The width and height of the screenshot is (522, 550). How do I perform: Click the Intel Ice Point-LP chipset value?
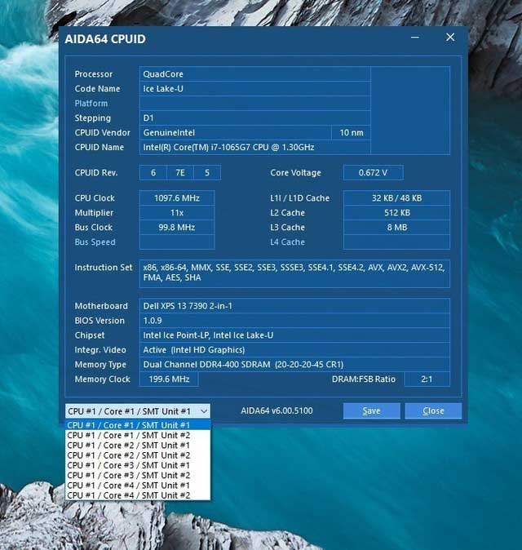(x=294, y=335)
